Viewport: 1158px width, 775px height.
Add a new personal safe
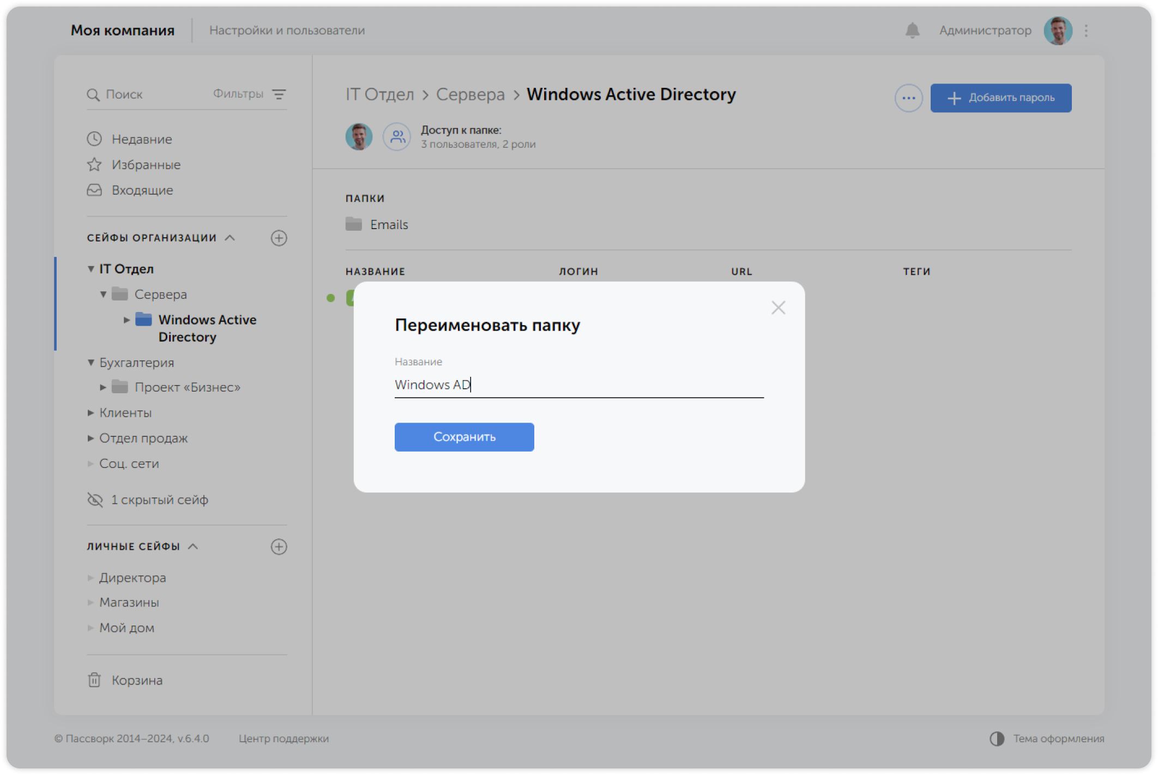coord(279,546)
